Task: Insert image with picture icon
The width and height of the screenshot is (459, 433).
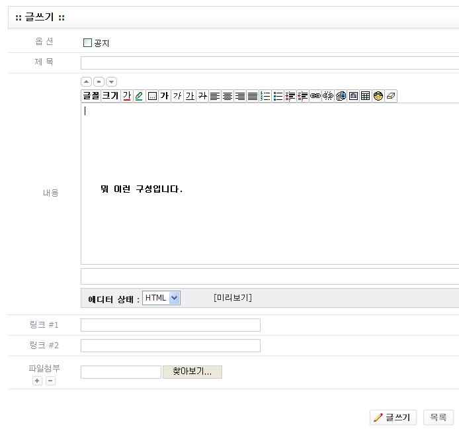Action: [353, 96]
